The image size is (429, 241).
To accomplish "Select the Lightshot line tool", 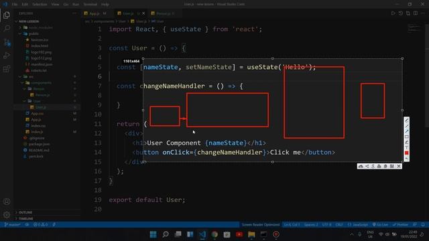I will (407, 126).
